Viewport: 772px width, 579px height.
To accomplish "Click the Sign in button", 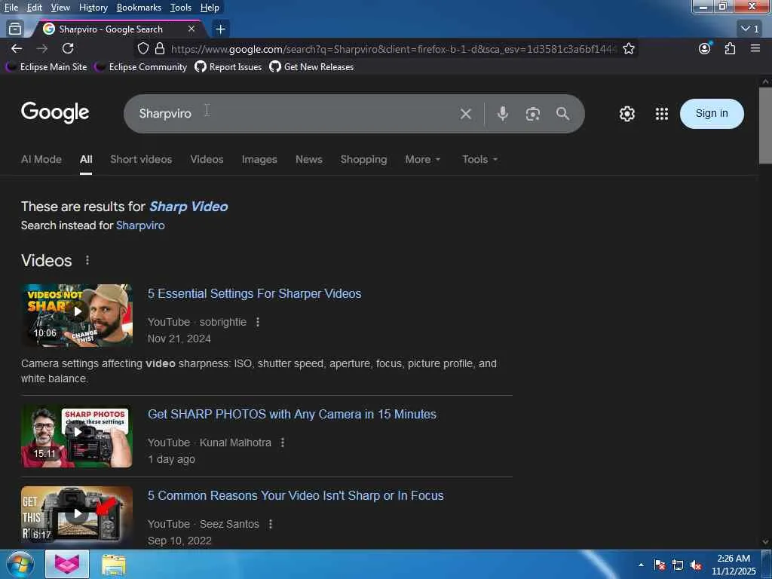I will (x=712, y=114).
